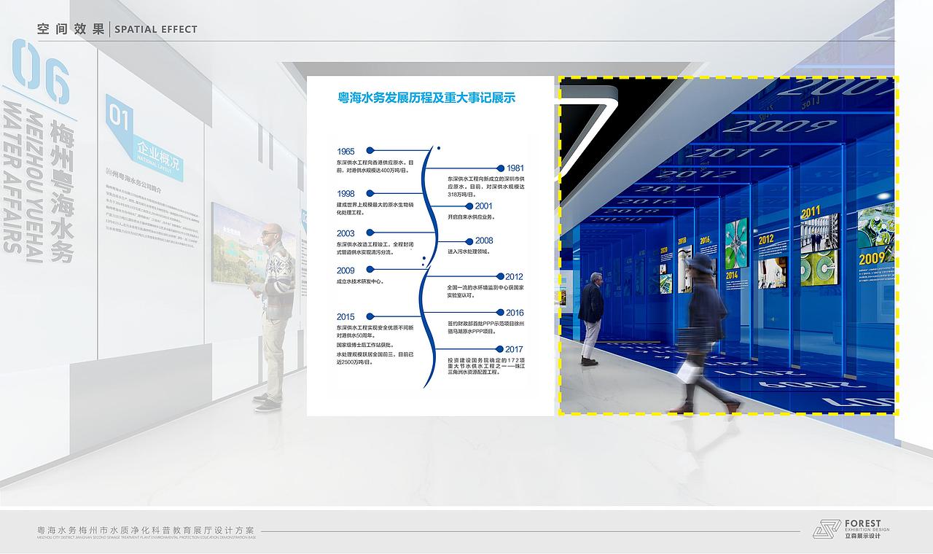Screen dimensions: 933x554
Task: Select the 1998 timeline dot
Action: click(x=370, y=193)
